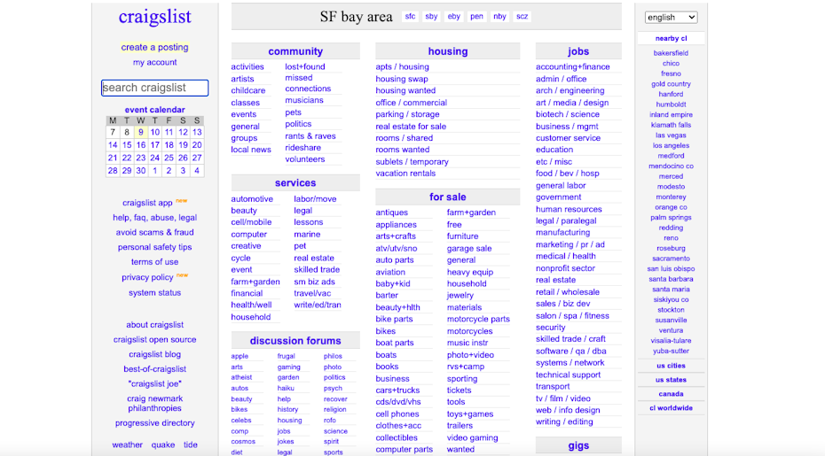Switch to the sfc subarea tab
The width and height of the screenshot is (825, 456).
coord(410,17)
